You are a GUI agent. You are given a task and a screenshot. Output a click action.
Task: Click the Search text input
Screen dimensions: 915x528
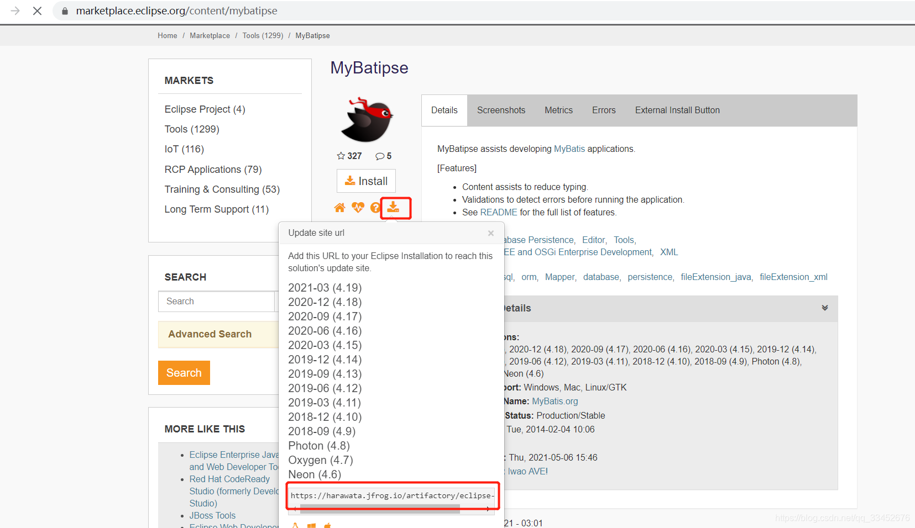point(216,302)
